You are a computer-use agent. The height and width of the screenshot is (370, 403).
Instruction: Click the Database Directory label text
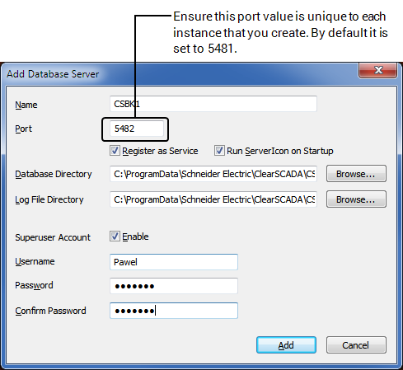(54, 174)
